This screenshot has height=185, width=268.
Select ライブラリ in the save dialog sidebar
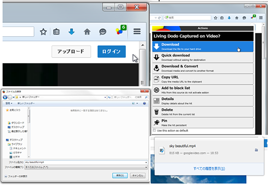(x=15, y=144)
